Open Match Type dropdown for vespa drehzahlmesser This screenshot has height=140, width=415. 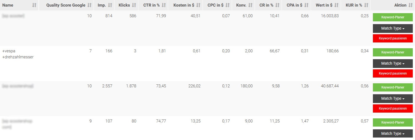pos(393,64)
